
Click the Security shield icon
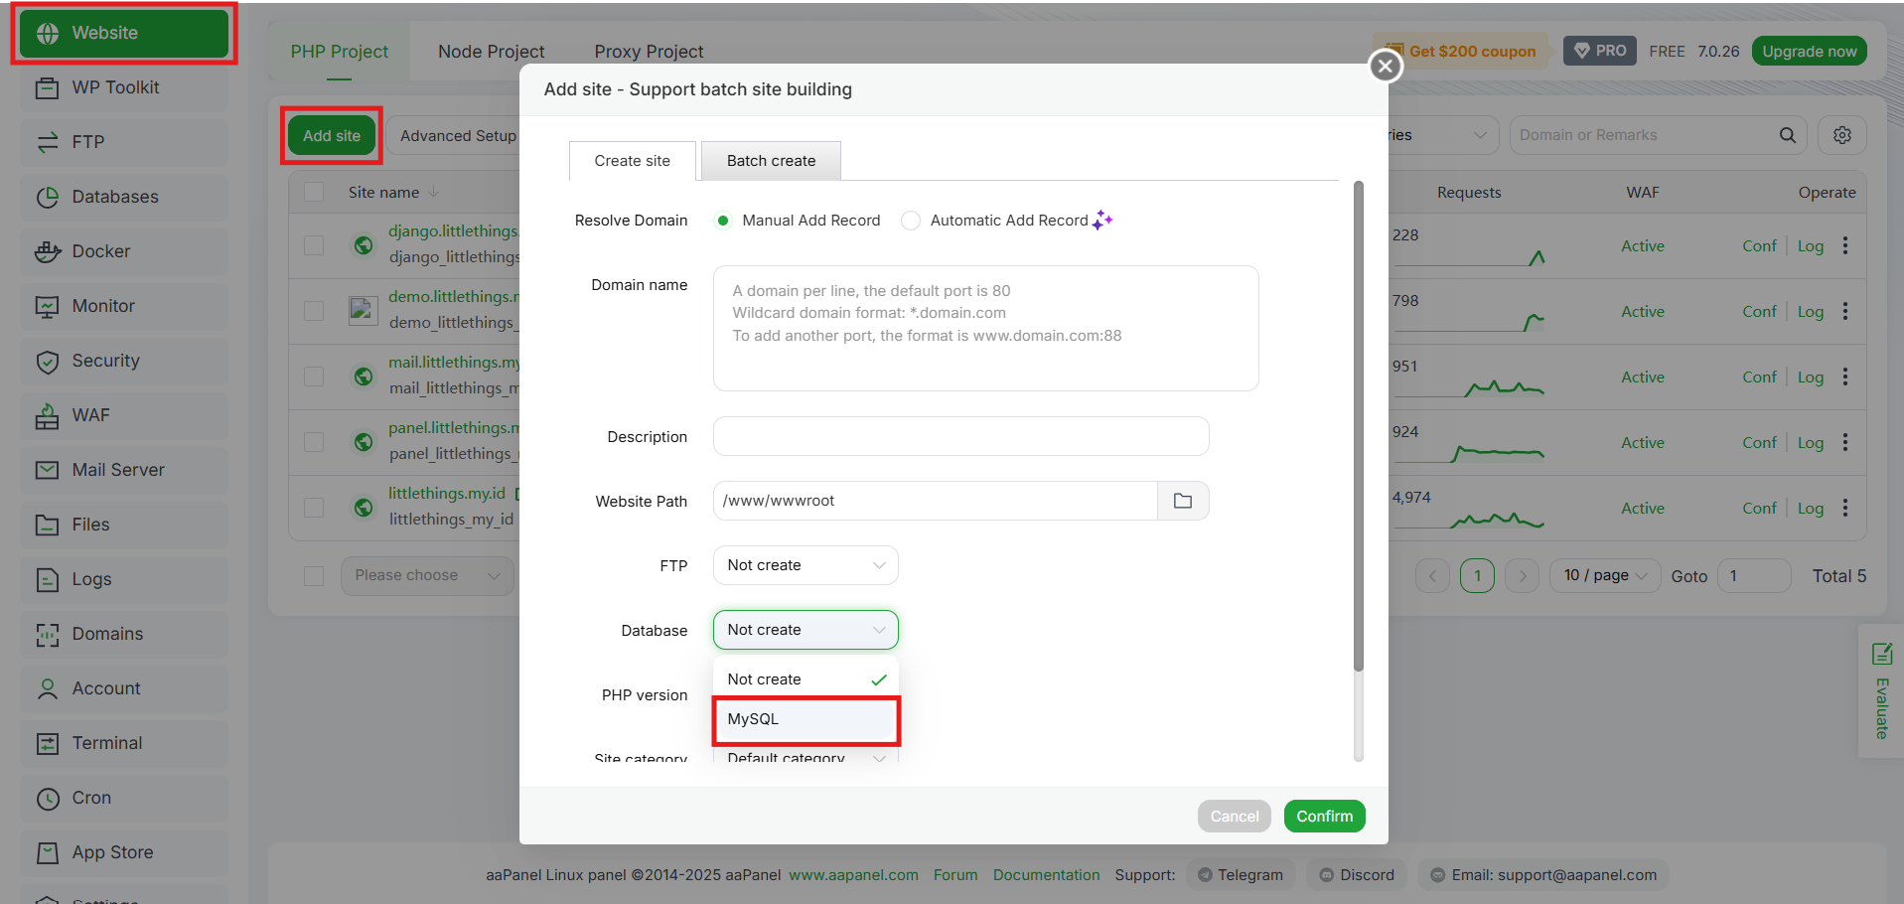pyautogui.click(x=48, y=361)
